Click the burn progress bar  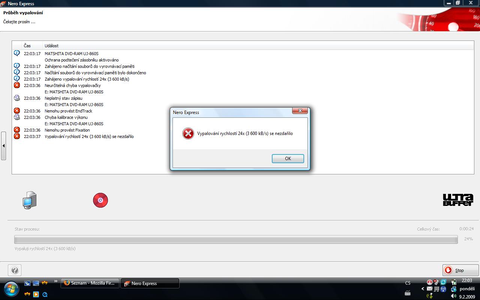pos(236,239)
